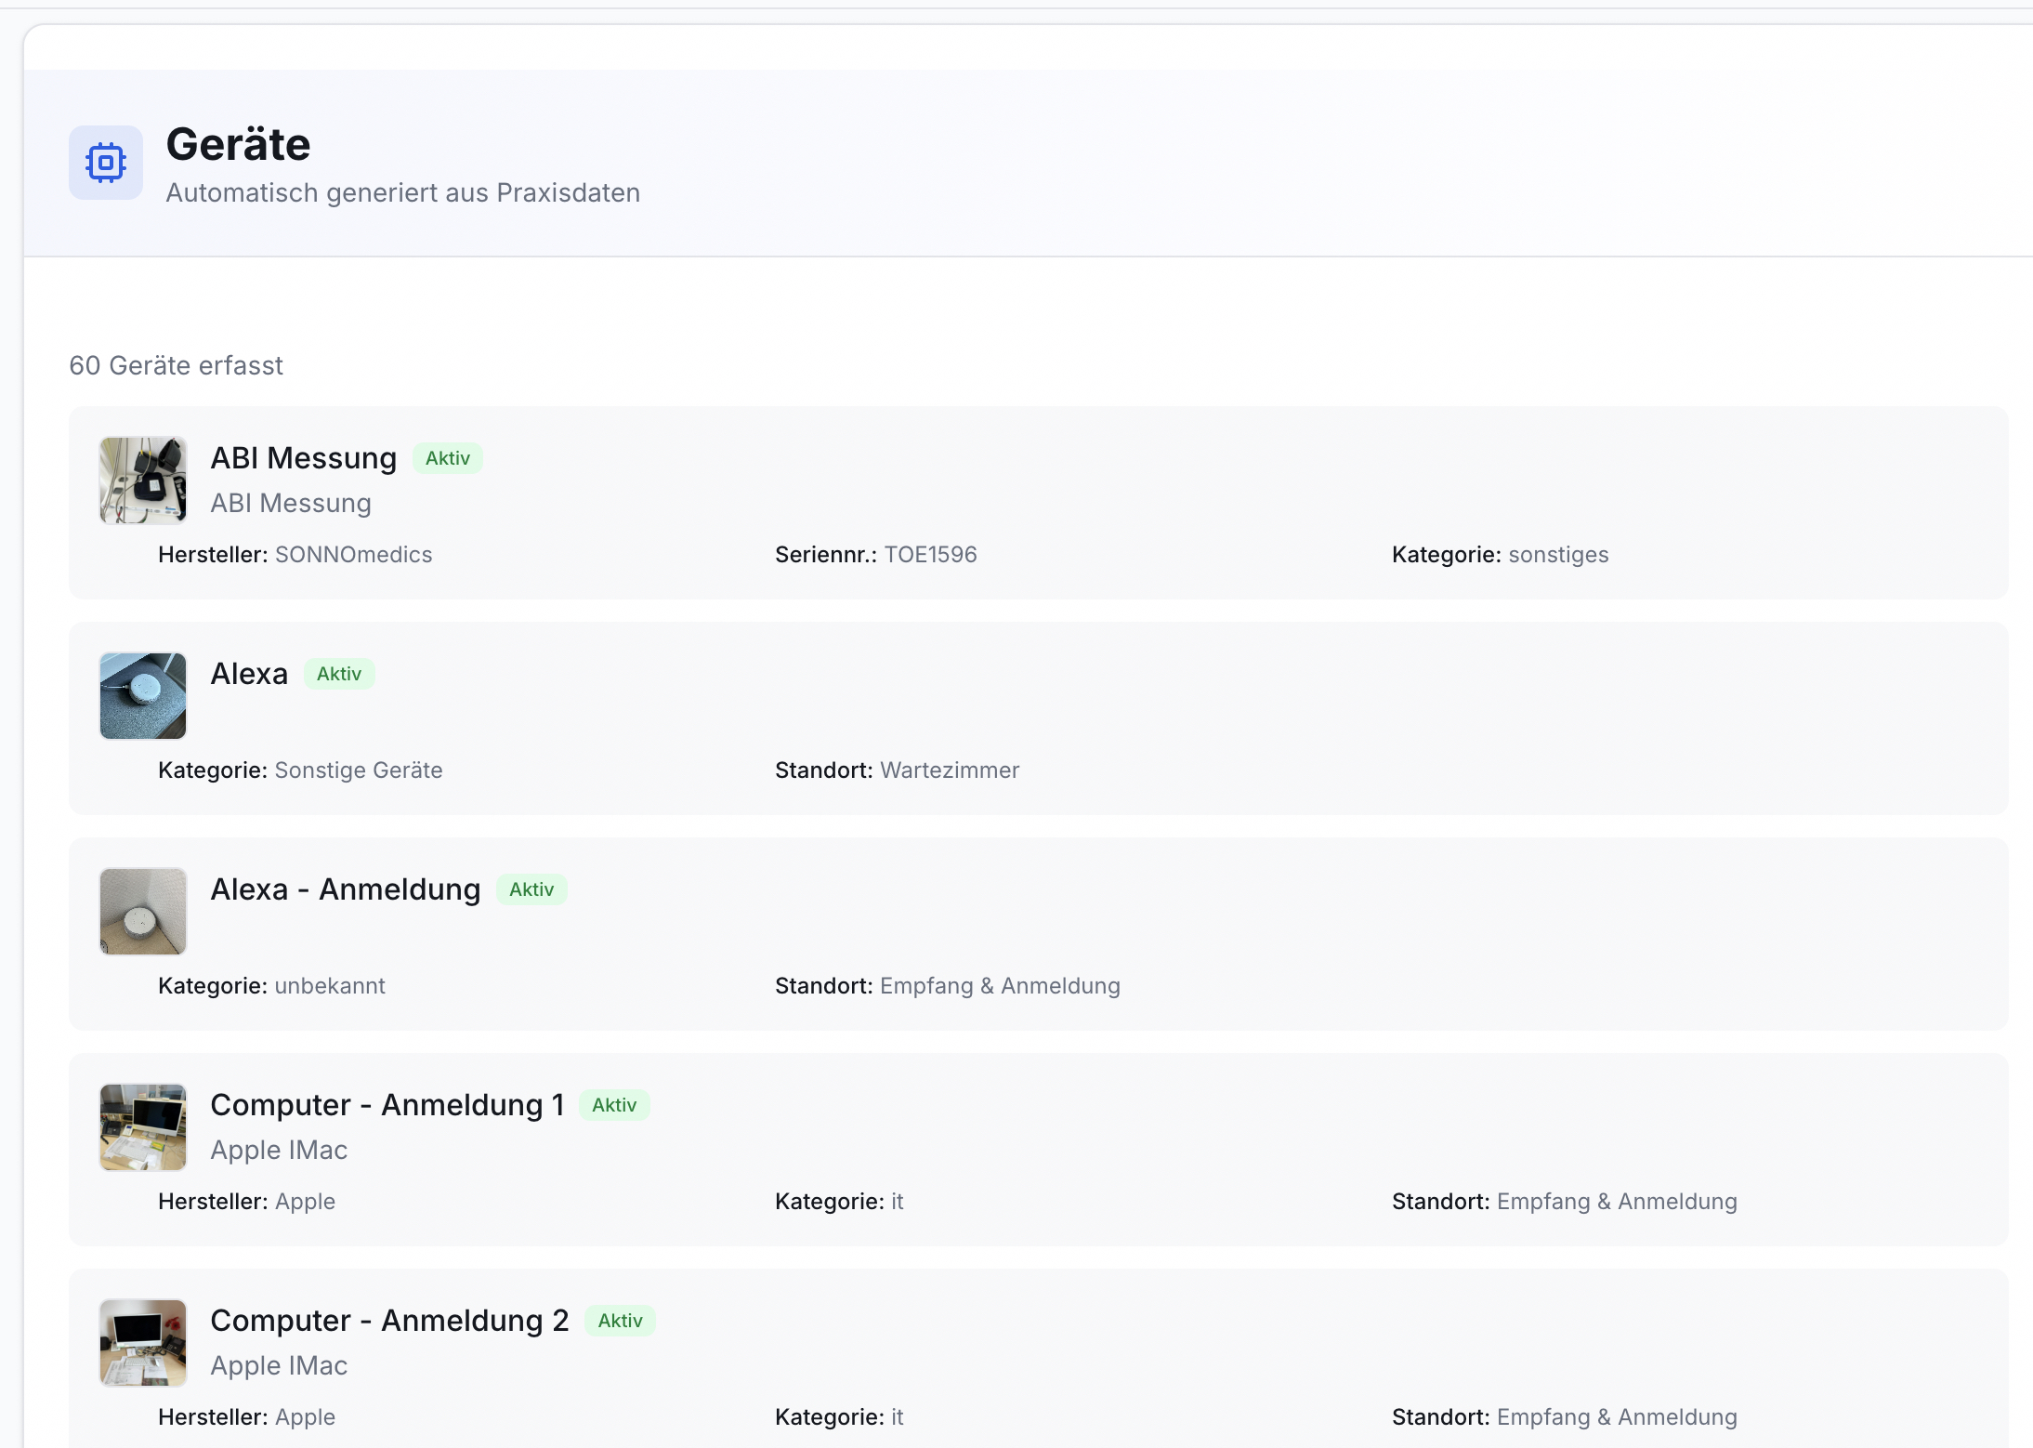
Task: Click serial number TOE1596
Action: 930,555
